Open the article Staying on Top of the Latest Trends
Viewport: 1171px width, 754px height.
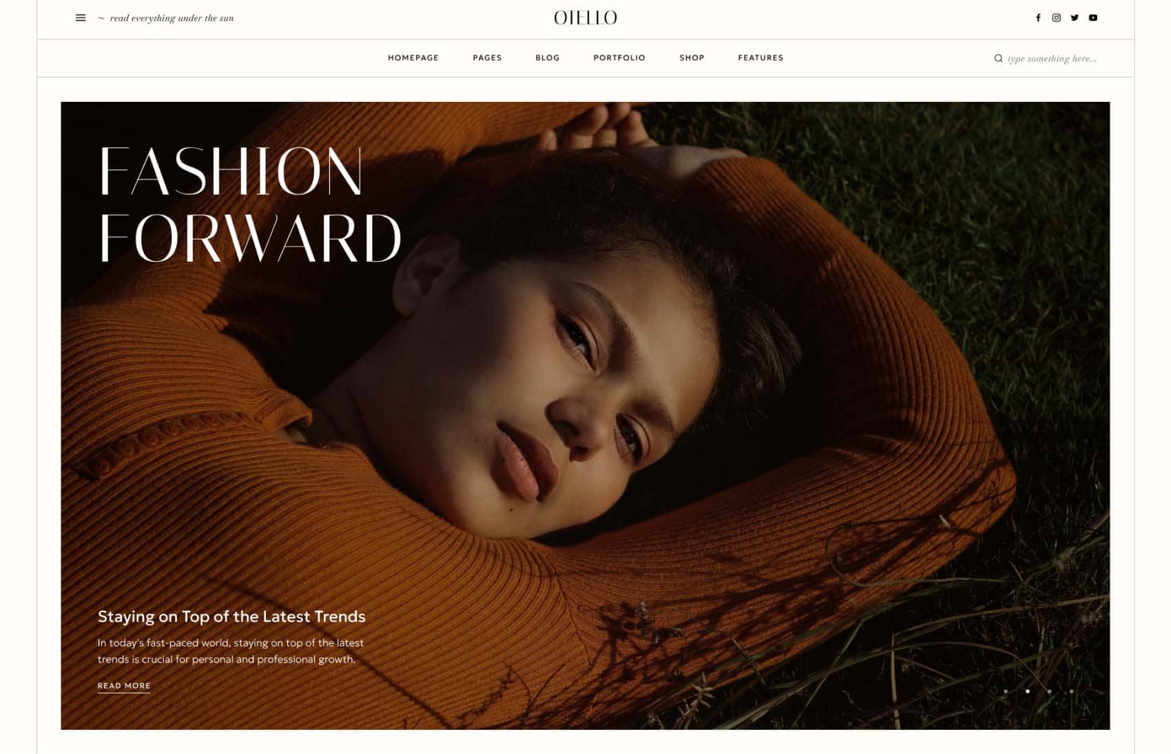point(231,617)
